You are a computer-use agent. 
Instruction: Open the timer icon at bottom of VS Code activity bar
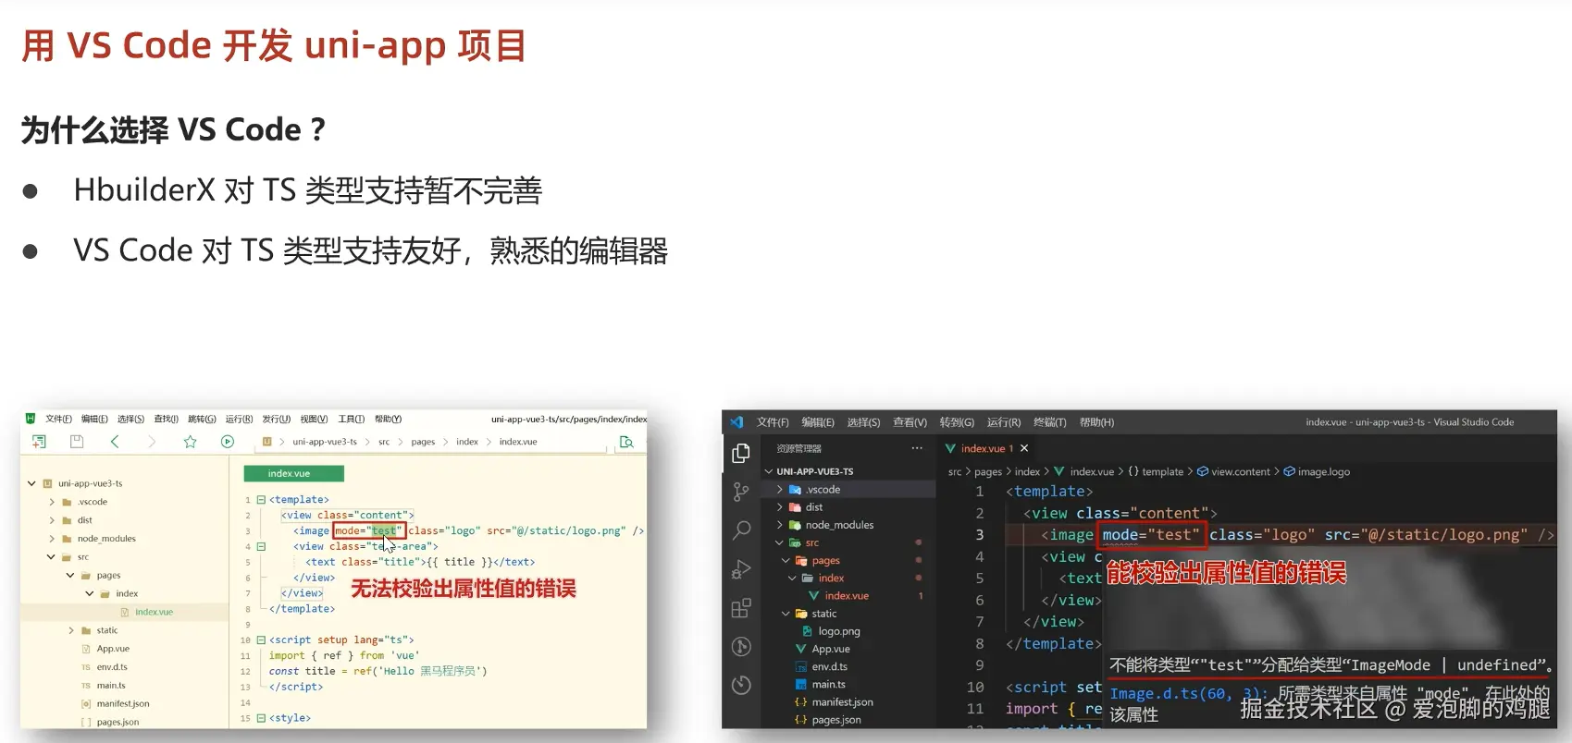[x=741, y=685]
